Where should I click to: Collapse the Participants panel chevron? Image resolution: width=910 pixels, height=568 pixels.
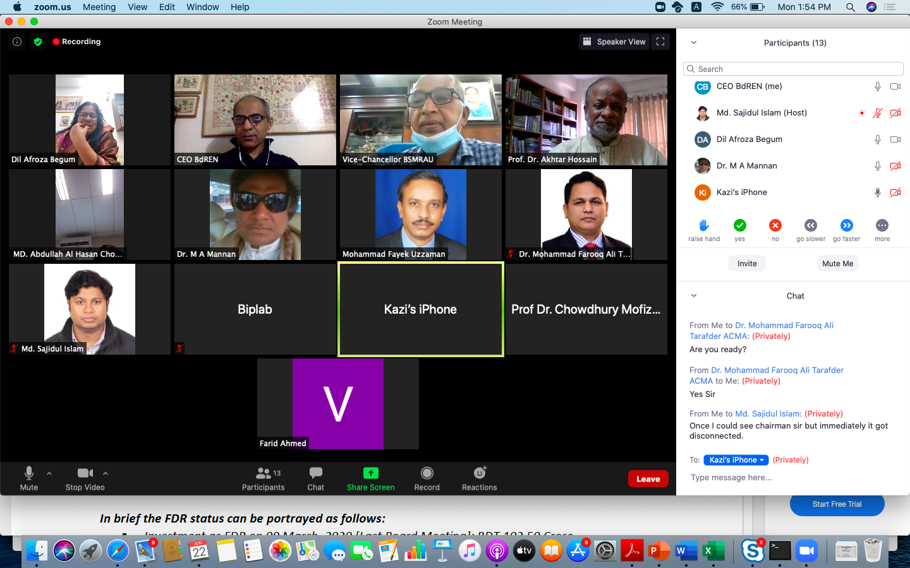[x=693, y=43]
